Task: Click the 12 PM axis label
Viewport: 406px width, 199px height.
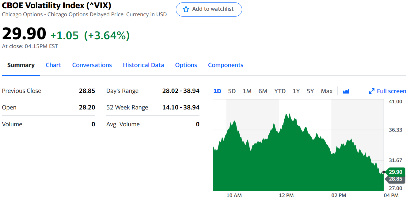Action: (x=286, y=195)
